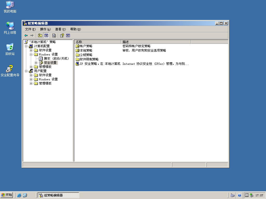Click the keyboard language bar icon
Image resolution: width=266 pixels, height=199 pixels.
tap(232, 195)
